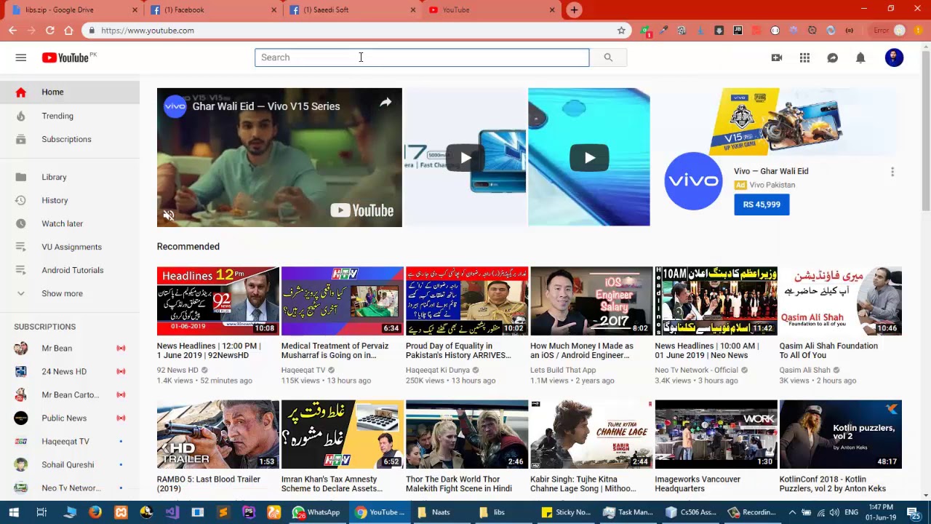This screenshot has width=931, height=524.
Task: Go back in Chrome
Action: 12,31
